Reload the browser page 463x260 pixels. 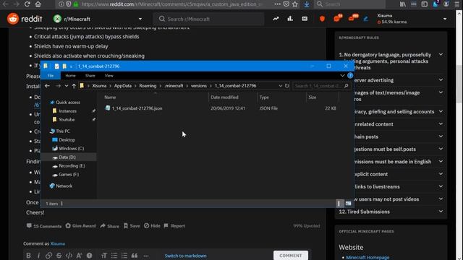pos(27,4)
